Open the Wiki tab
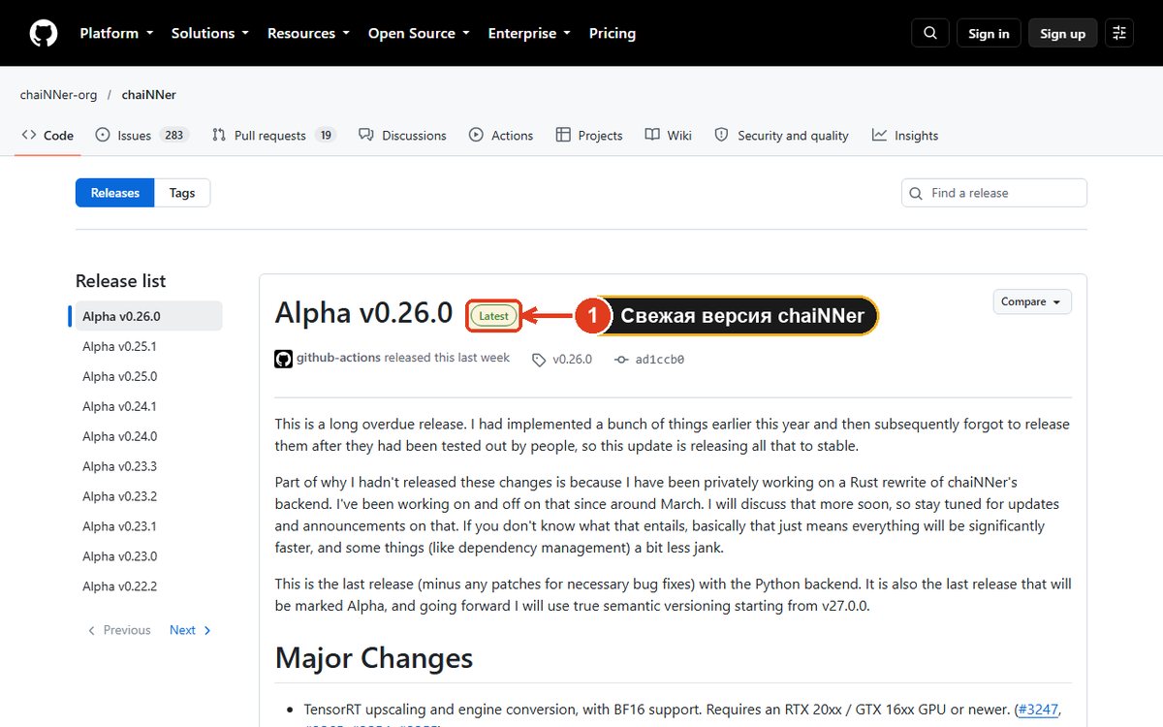1163x727 pixels. coord(669,136)
